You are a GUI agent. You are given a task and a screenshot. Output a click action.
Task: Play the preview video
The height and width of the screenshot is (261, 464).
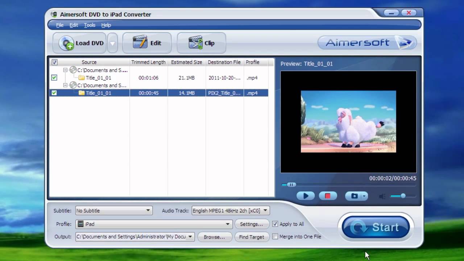(x=306, y=196)
